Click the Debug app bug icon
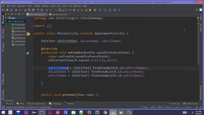This screenshot has height=115, width=204. [74, 10]
